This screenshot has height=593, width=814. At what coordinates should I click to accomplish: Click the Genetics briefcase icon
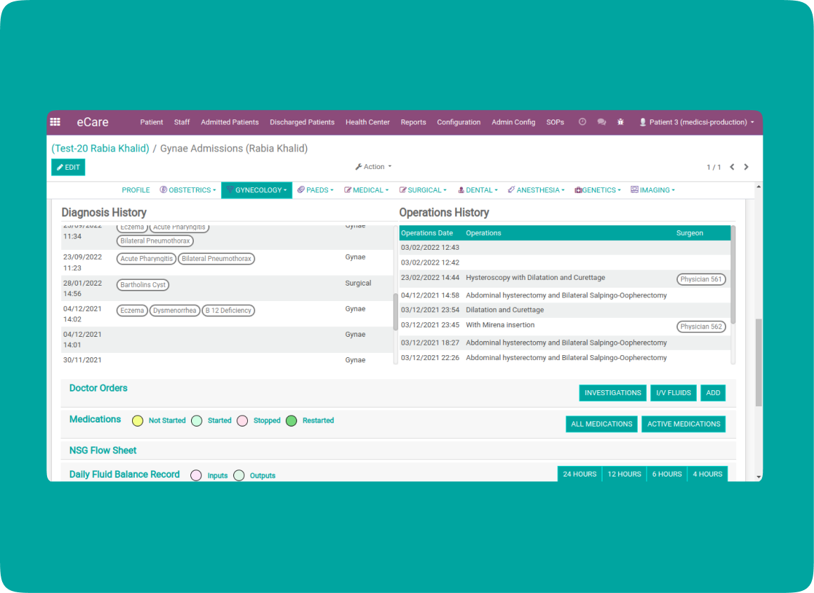click(x=578, y=190)
